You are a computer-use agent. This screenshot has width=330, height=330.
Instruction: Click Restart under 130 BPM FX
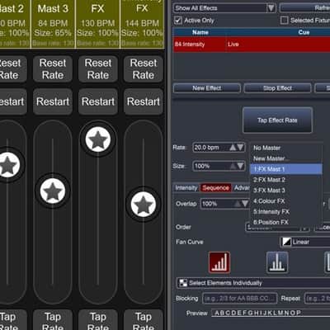98,101
